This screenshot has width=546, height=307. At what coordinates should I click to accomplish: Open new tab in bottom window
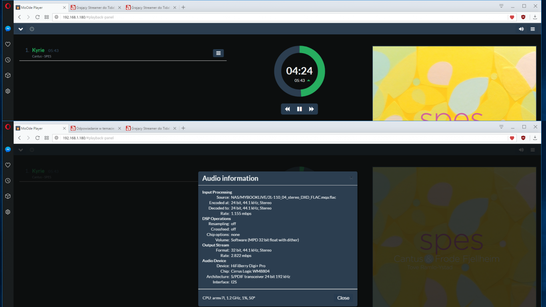coord(183,128)
